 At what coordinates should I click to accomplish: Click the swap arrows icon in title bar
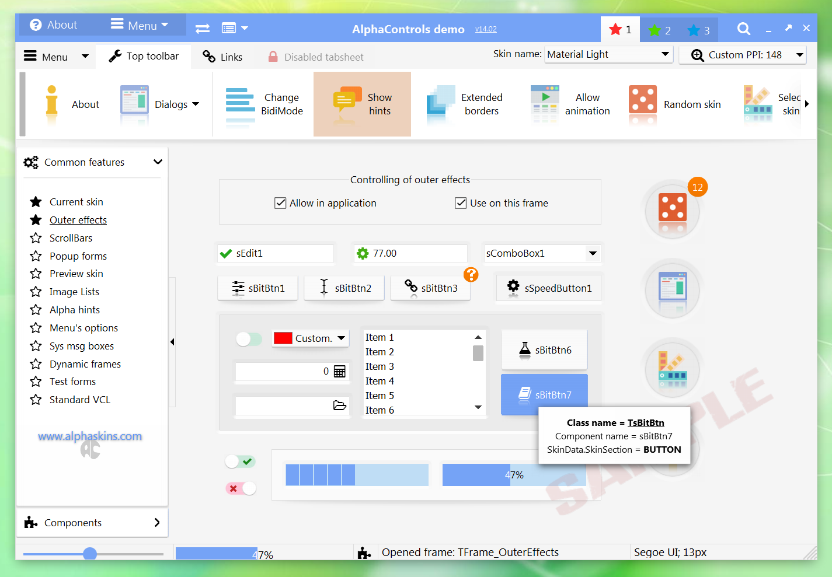pyautogui.click(x=203, y=29)
